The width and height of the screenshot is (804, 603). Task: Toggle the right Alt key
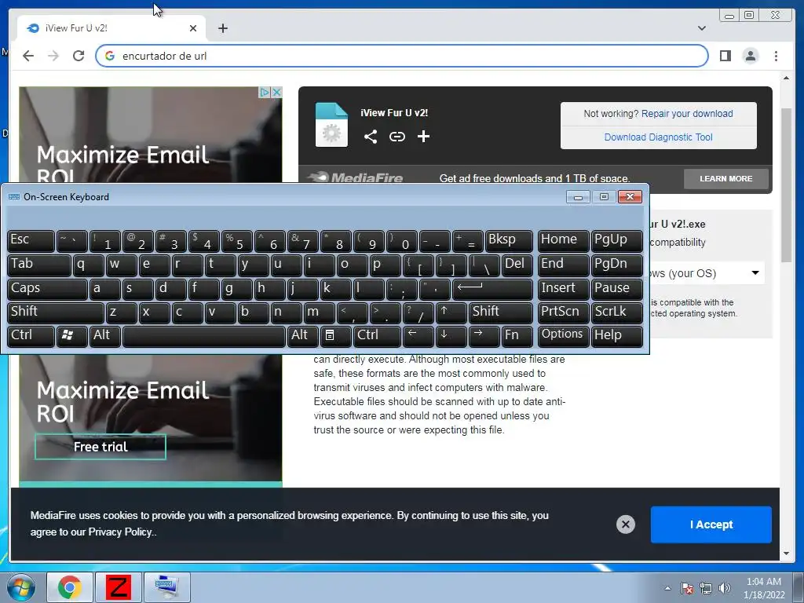(302, 335)
